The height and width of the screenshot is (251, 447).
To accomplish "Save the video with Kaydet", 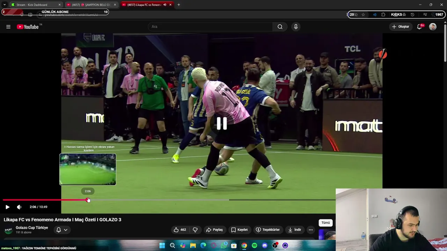I will (x=239, y=230).
